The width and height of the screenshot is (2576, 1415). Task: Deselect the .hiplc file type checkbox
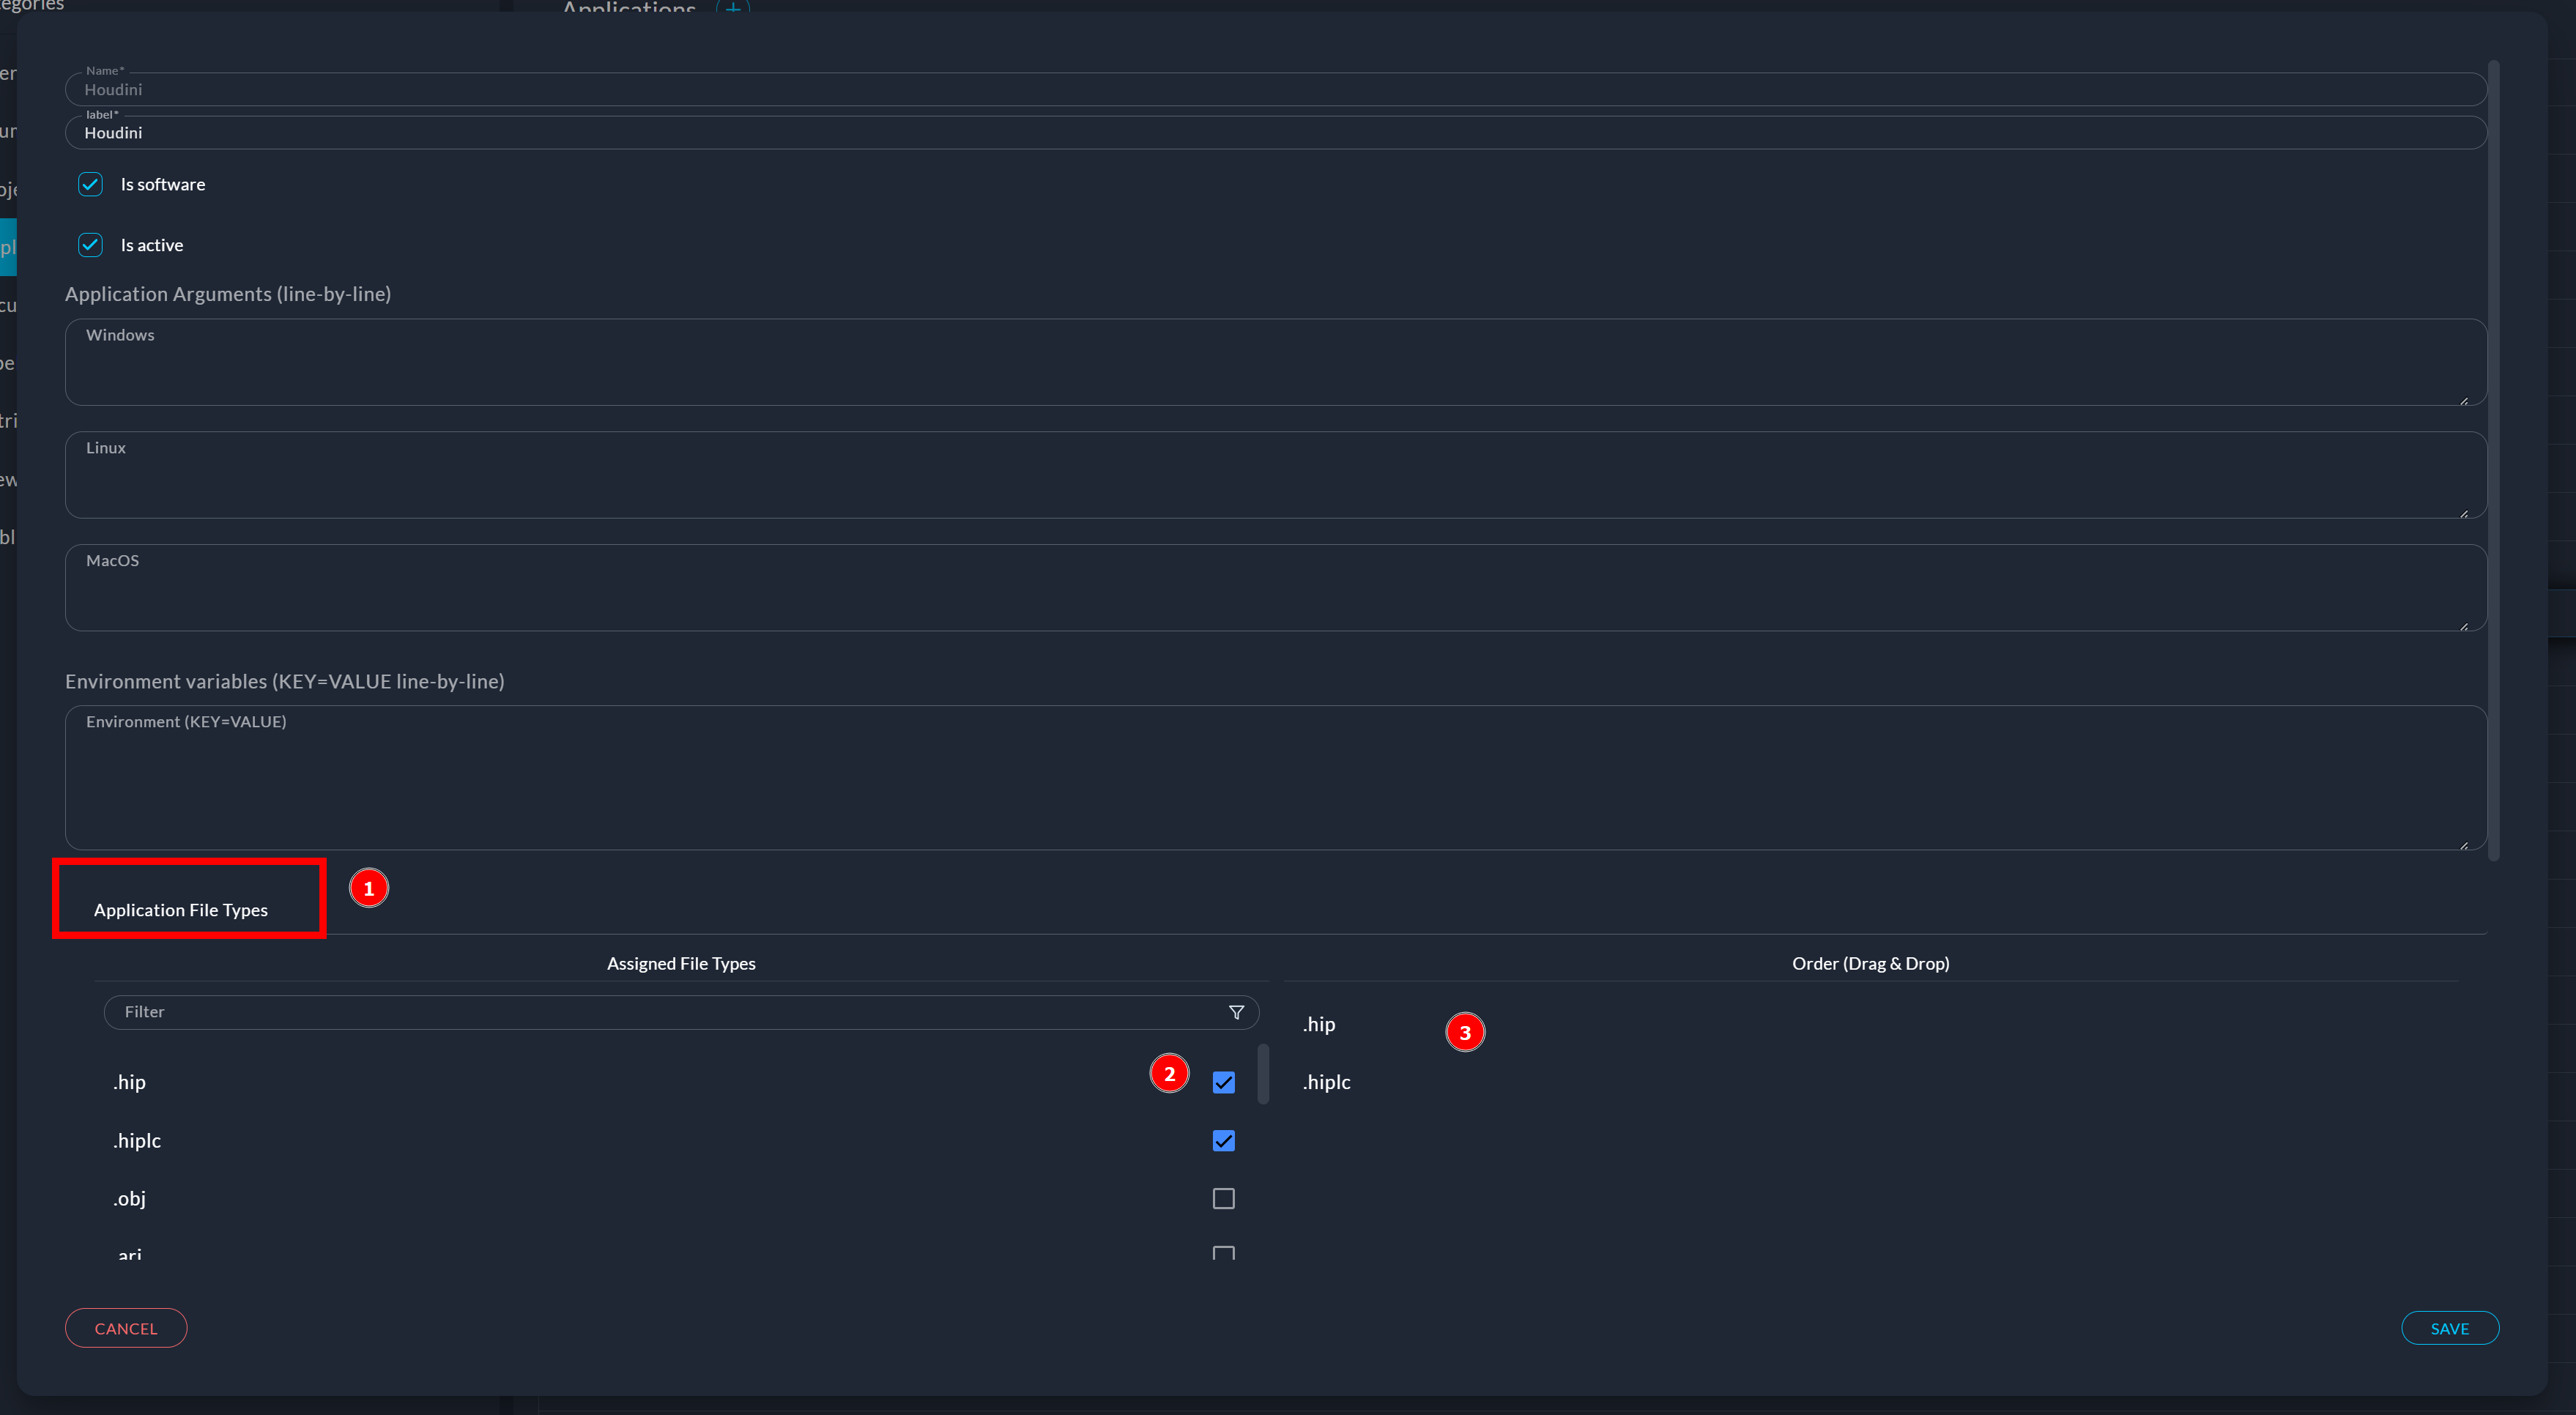[x=1223, y=1141]
